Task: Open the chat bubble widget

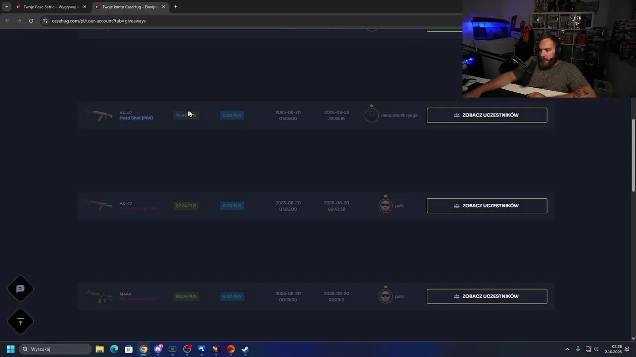Action: (x=20, y=289)
